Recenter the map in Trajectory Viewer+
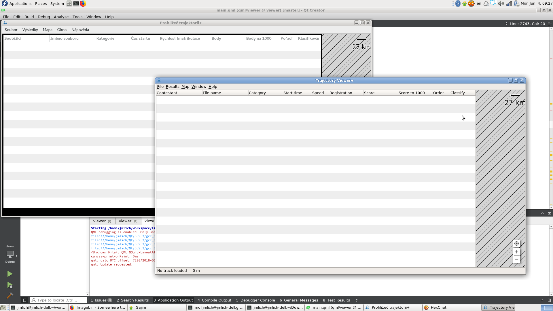This screenshot has width=553, height=311. point(516,244)
